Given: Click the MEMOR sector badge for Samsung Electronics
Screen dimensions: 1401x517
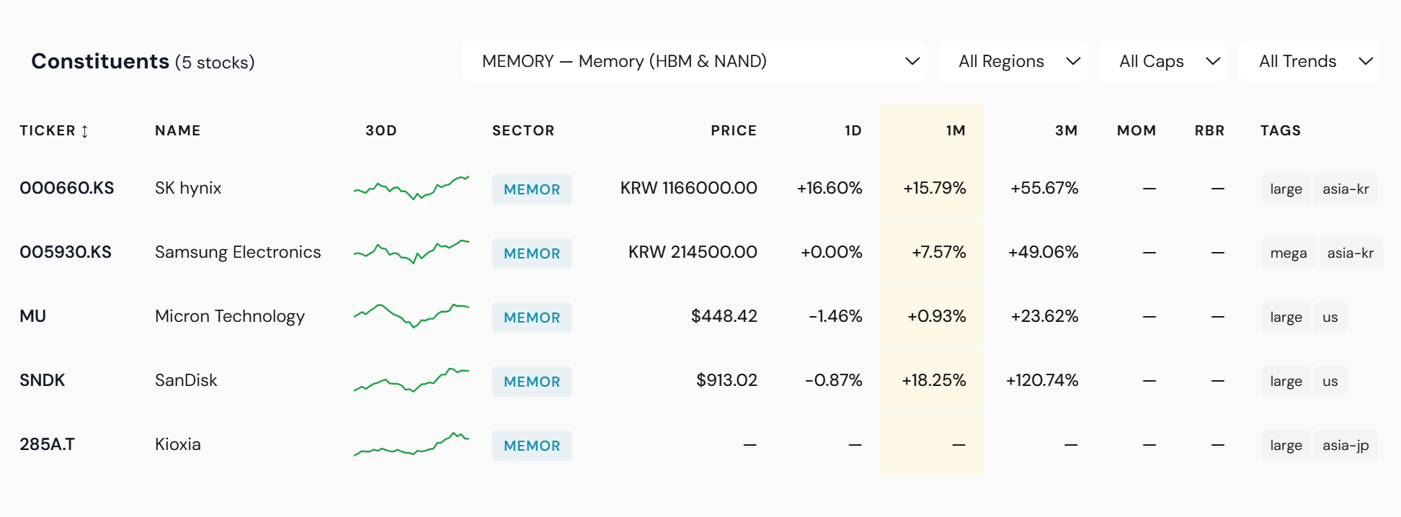Looking at the screenshot, I should [x=532, y=253].
